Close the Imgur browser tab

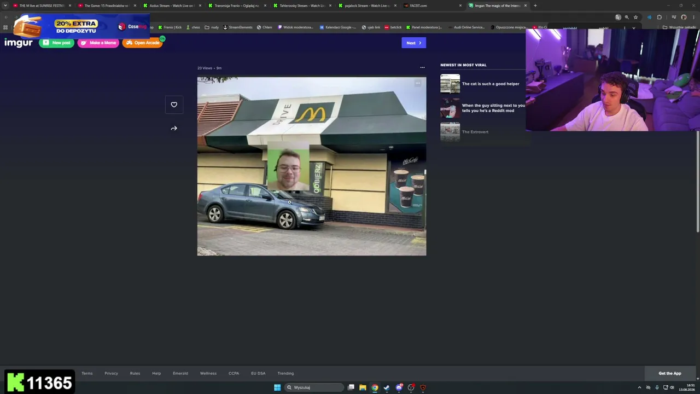[x=526, y=5]
